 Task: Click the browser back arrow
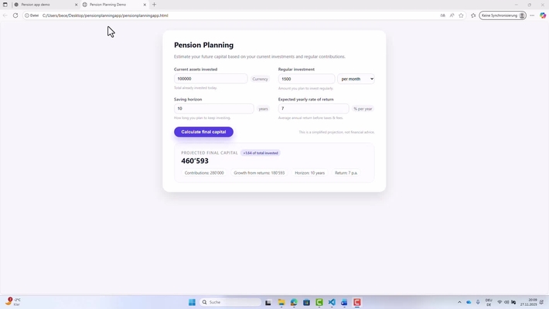pyautogui.click(x=5, y=15)
